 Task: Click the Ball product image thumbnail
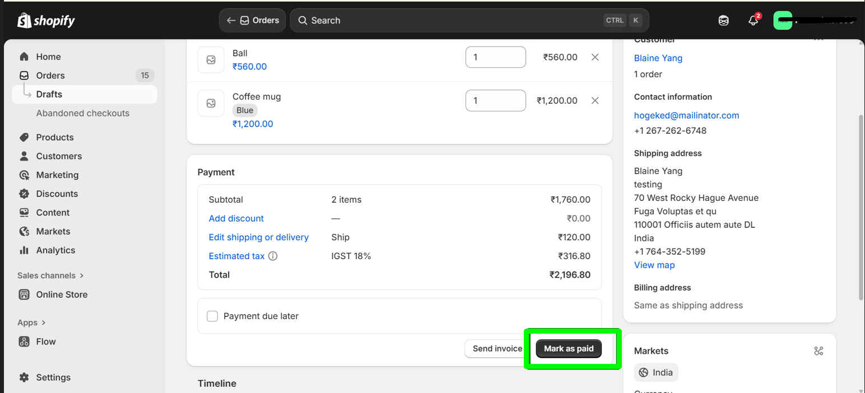click(x=211, y=60)
